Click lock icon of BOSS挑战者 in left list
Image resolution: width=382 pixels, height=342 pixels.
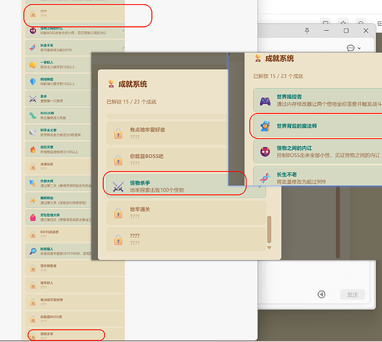(33, 235)
